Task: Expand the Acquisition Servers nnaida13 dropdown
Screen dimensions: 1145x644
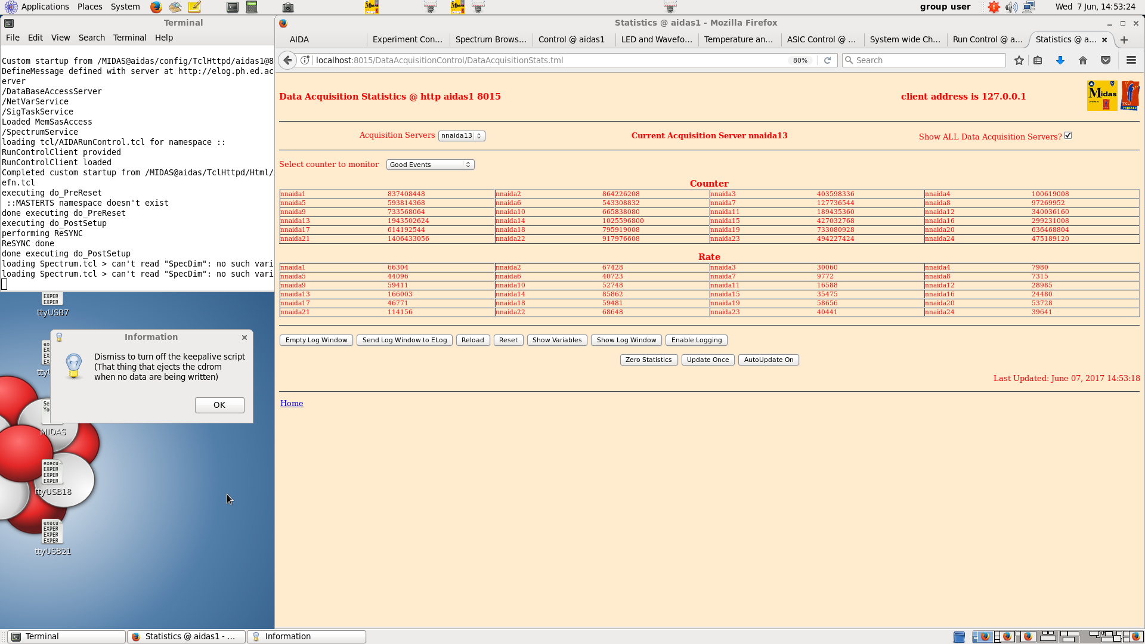Action: pyautogui.click(x=462, y=136)
